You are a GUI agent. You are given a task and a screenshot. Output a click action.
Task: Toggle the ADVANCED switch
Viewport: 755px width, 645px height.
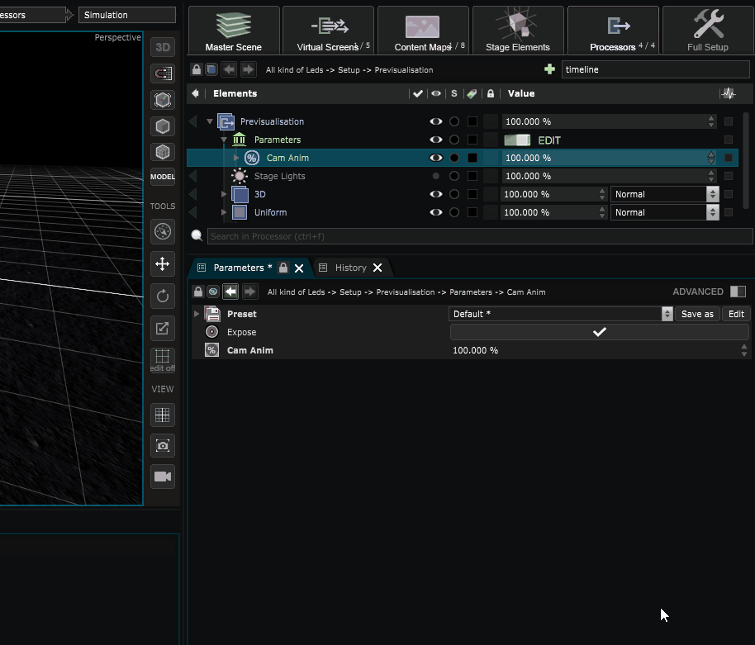point(738,292)
